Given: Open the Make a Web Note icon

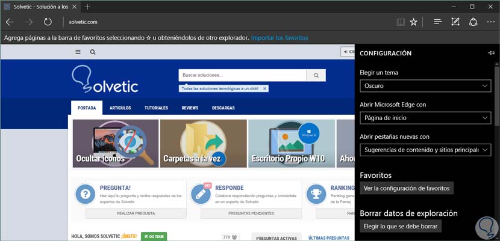Looking at the screenshot, I should 455,22.
